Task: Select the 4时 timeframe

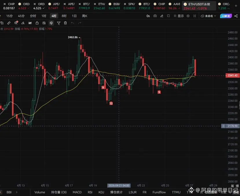Action: tap(54, 16)
